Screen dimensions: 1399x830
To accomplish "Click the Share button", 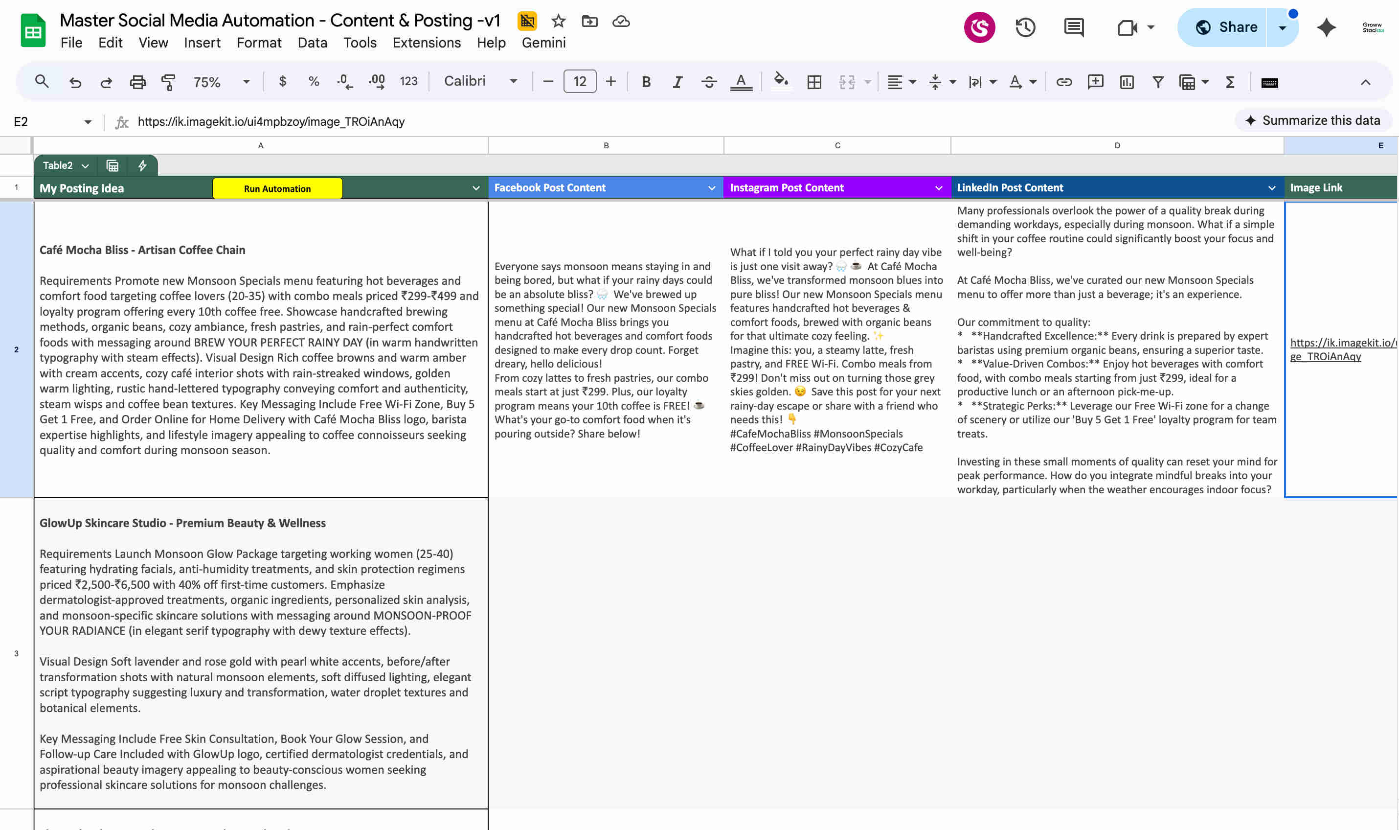I will point(1224,27).
